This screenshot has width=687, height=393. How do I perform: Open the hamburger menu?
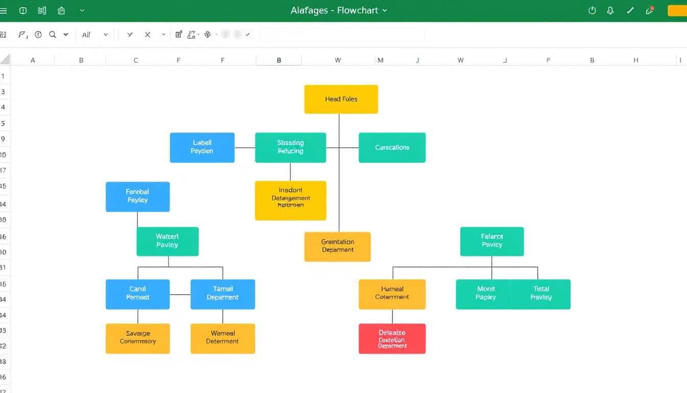tap(4, 10)
